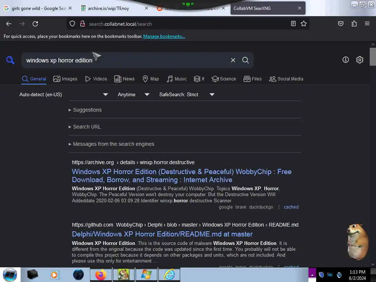Open the Anytime time range dropdown
The height and width of the screenshot is (282, 376).
tap(133, 94)
